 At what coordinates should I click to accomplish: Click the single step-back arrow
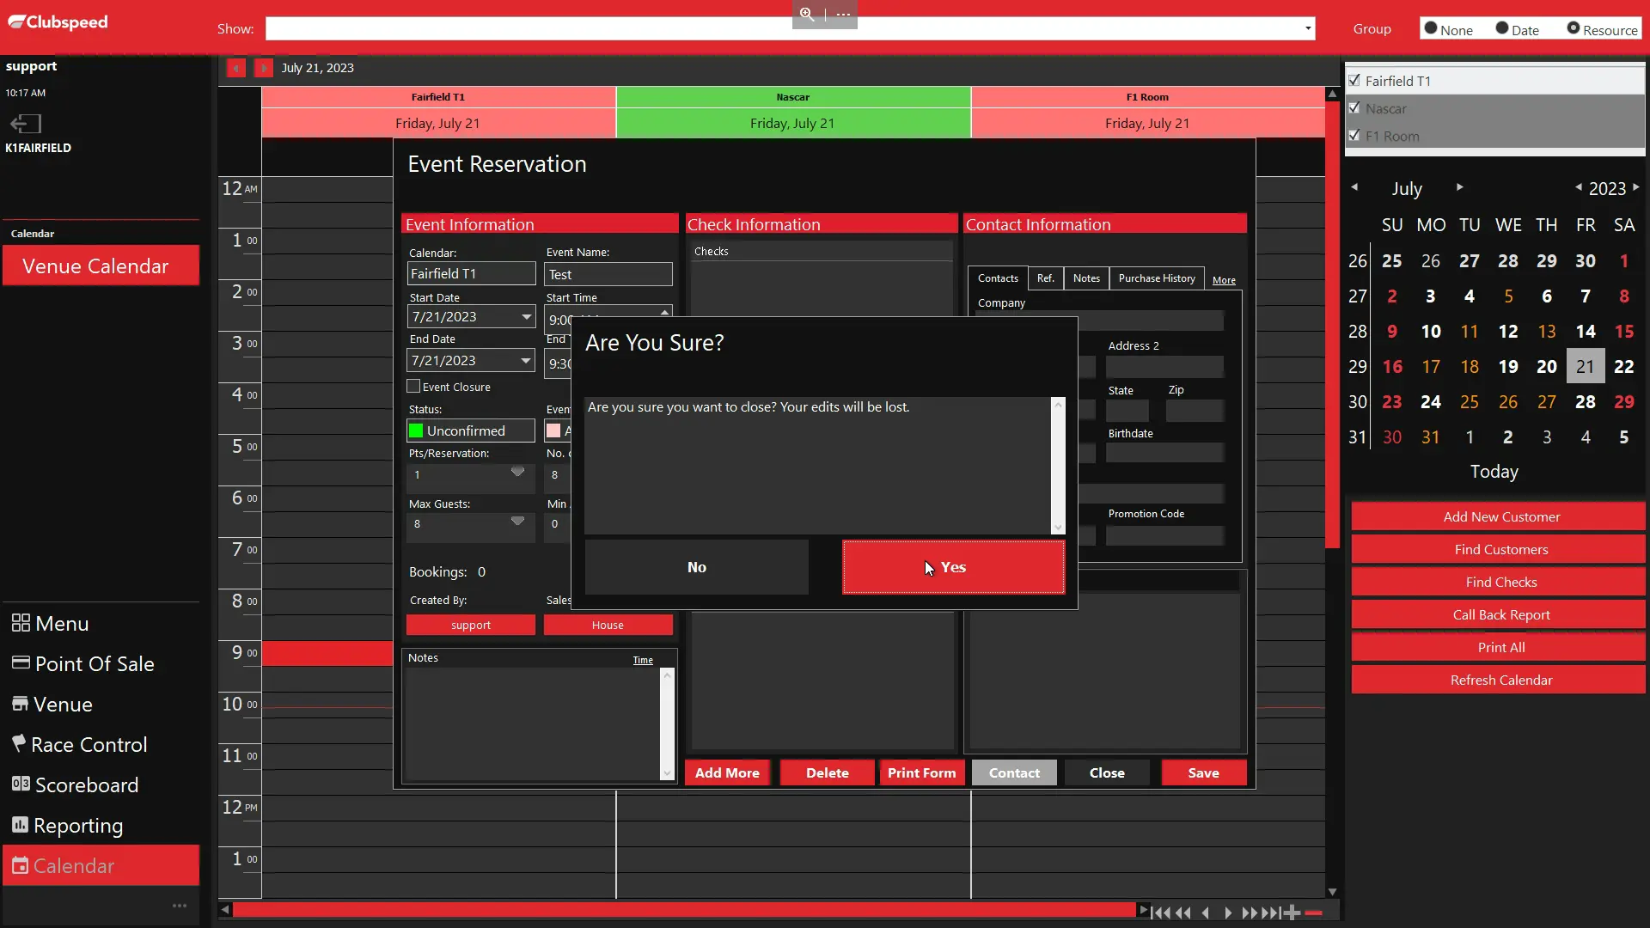(x=1206, y=913)
